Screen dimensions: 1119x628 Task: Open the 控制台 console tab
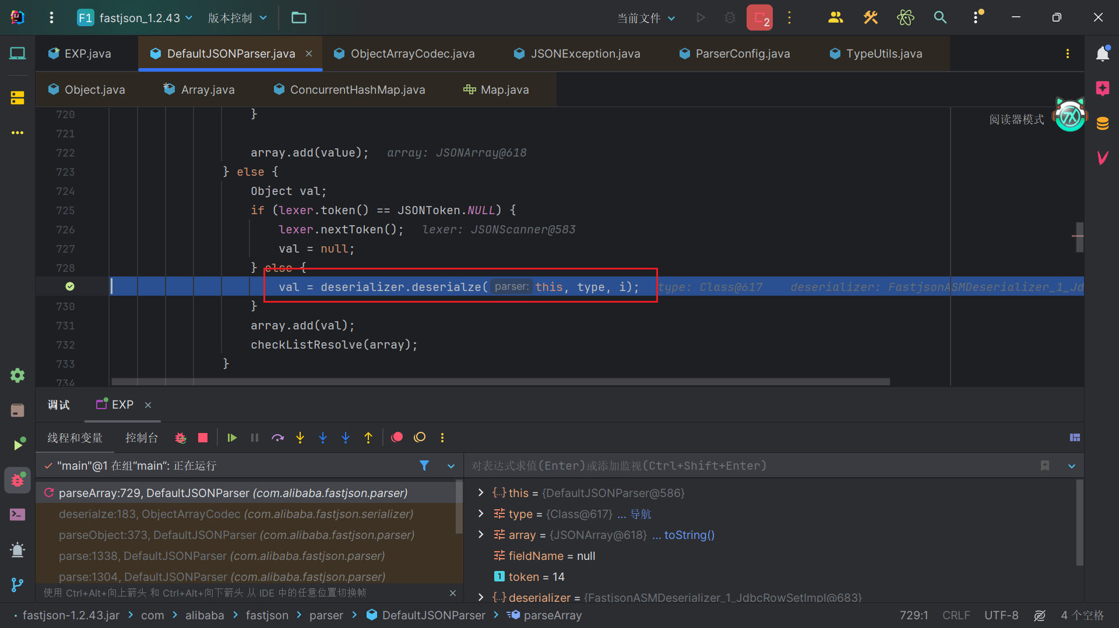click(x=142, y=438)
